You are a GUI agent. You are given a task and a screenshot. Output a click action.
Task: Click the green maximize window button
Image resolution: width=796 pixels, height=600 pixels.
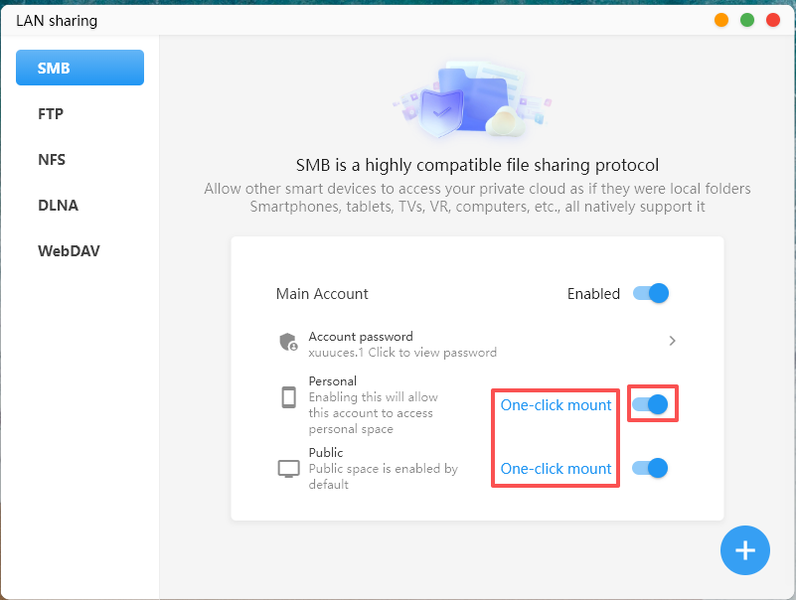[747, 20]
